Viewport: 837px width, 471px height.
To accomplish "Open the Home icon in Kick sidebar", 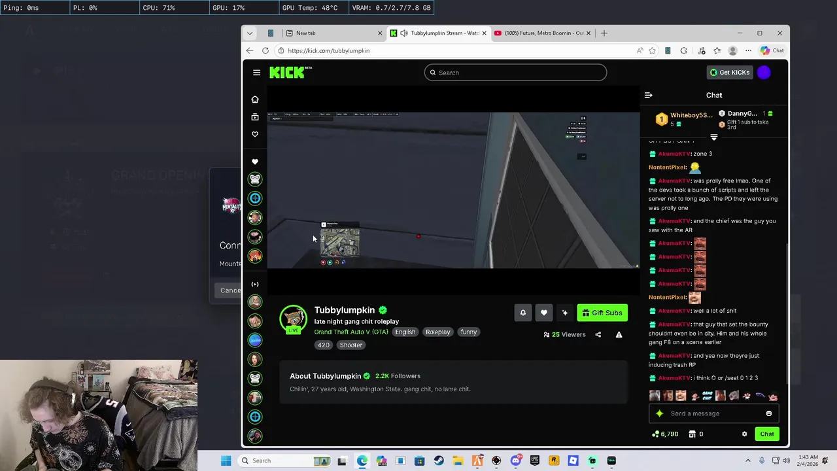I will [255, 99].
